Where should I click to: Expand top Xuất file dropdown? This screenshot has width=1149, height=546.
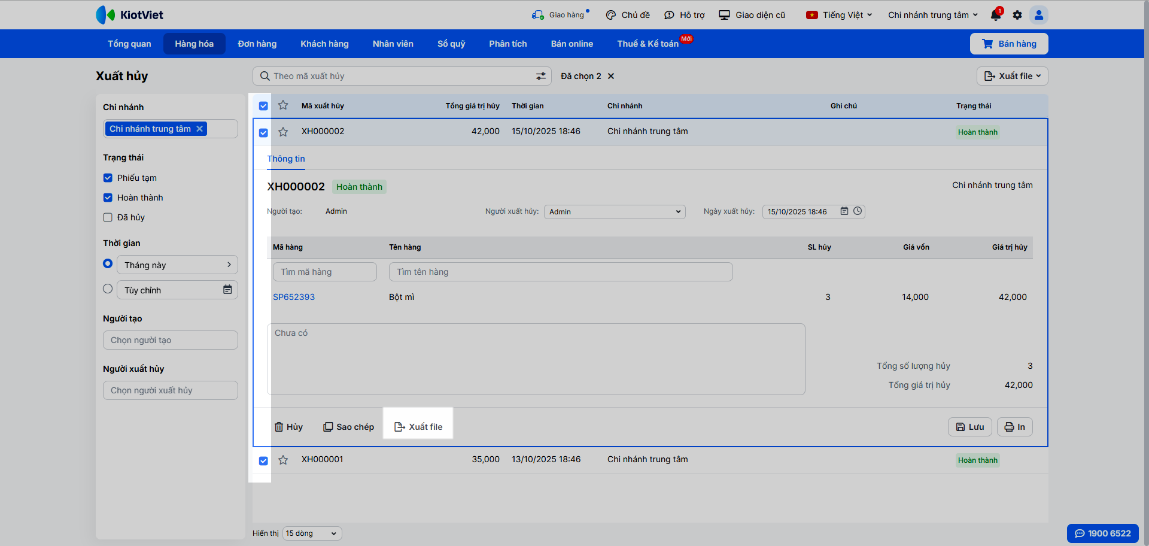coord(1013,76)
